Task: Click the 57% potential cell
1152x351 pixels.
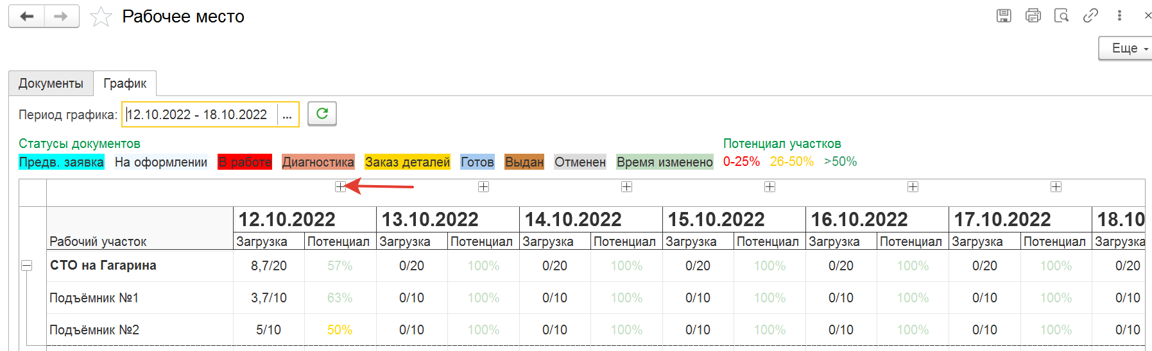Action: [x=340, y=266]
